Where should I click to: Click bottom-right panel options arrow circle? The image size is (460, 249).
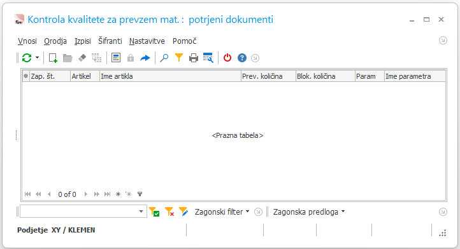point(443,212)
